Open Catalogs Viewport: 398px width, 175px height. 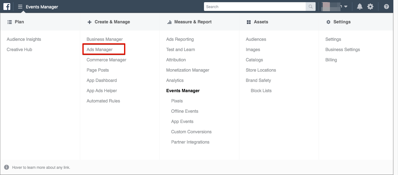tap(254, 60)
